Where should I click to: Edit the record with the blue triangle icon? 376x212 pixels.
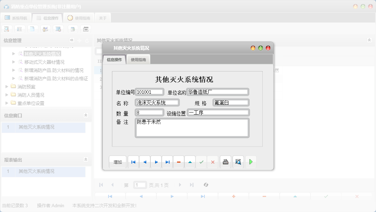pos(190,162)
